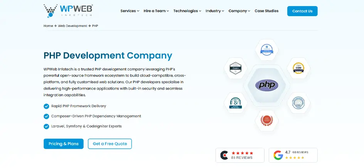The image size is (364, 168).
Task: Click the CSM gold badge hexagon
Action: [x=298, y=68]
